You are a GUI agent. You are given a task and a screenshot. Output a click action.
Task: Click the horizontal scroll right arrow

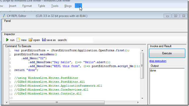(138, 102)
